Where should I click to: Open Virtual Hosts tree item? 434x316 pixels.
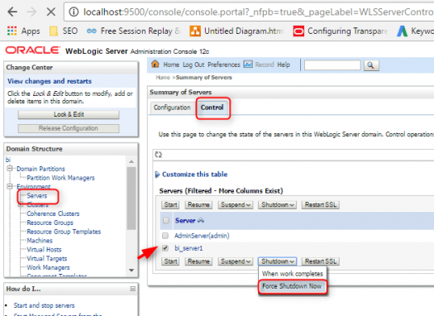[44, 250]
